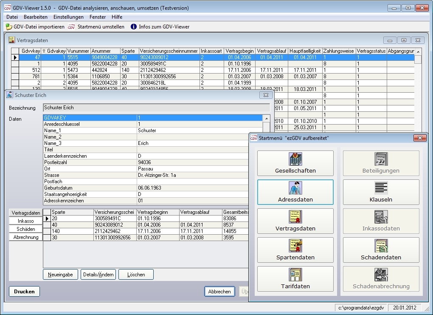Switch to the Inkasso tab

(x=26, y=221)
